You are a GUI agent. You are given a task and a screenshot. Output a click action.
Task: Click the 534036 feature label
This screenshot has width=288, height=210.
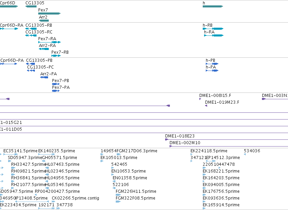252,151
